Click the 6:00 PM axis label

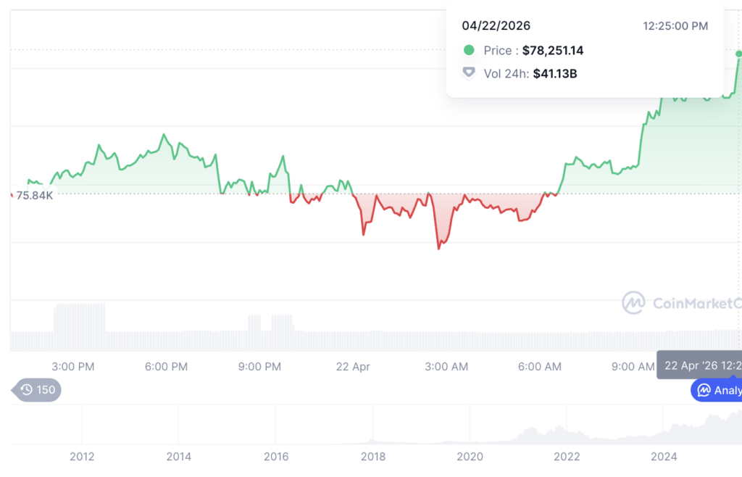pos(166,367)
